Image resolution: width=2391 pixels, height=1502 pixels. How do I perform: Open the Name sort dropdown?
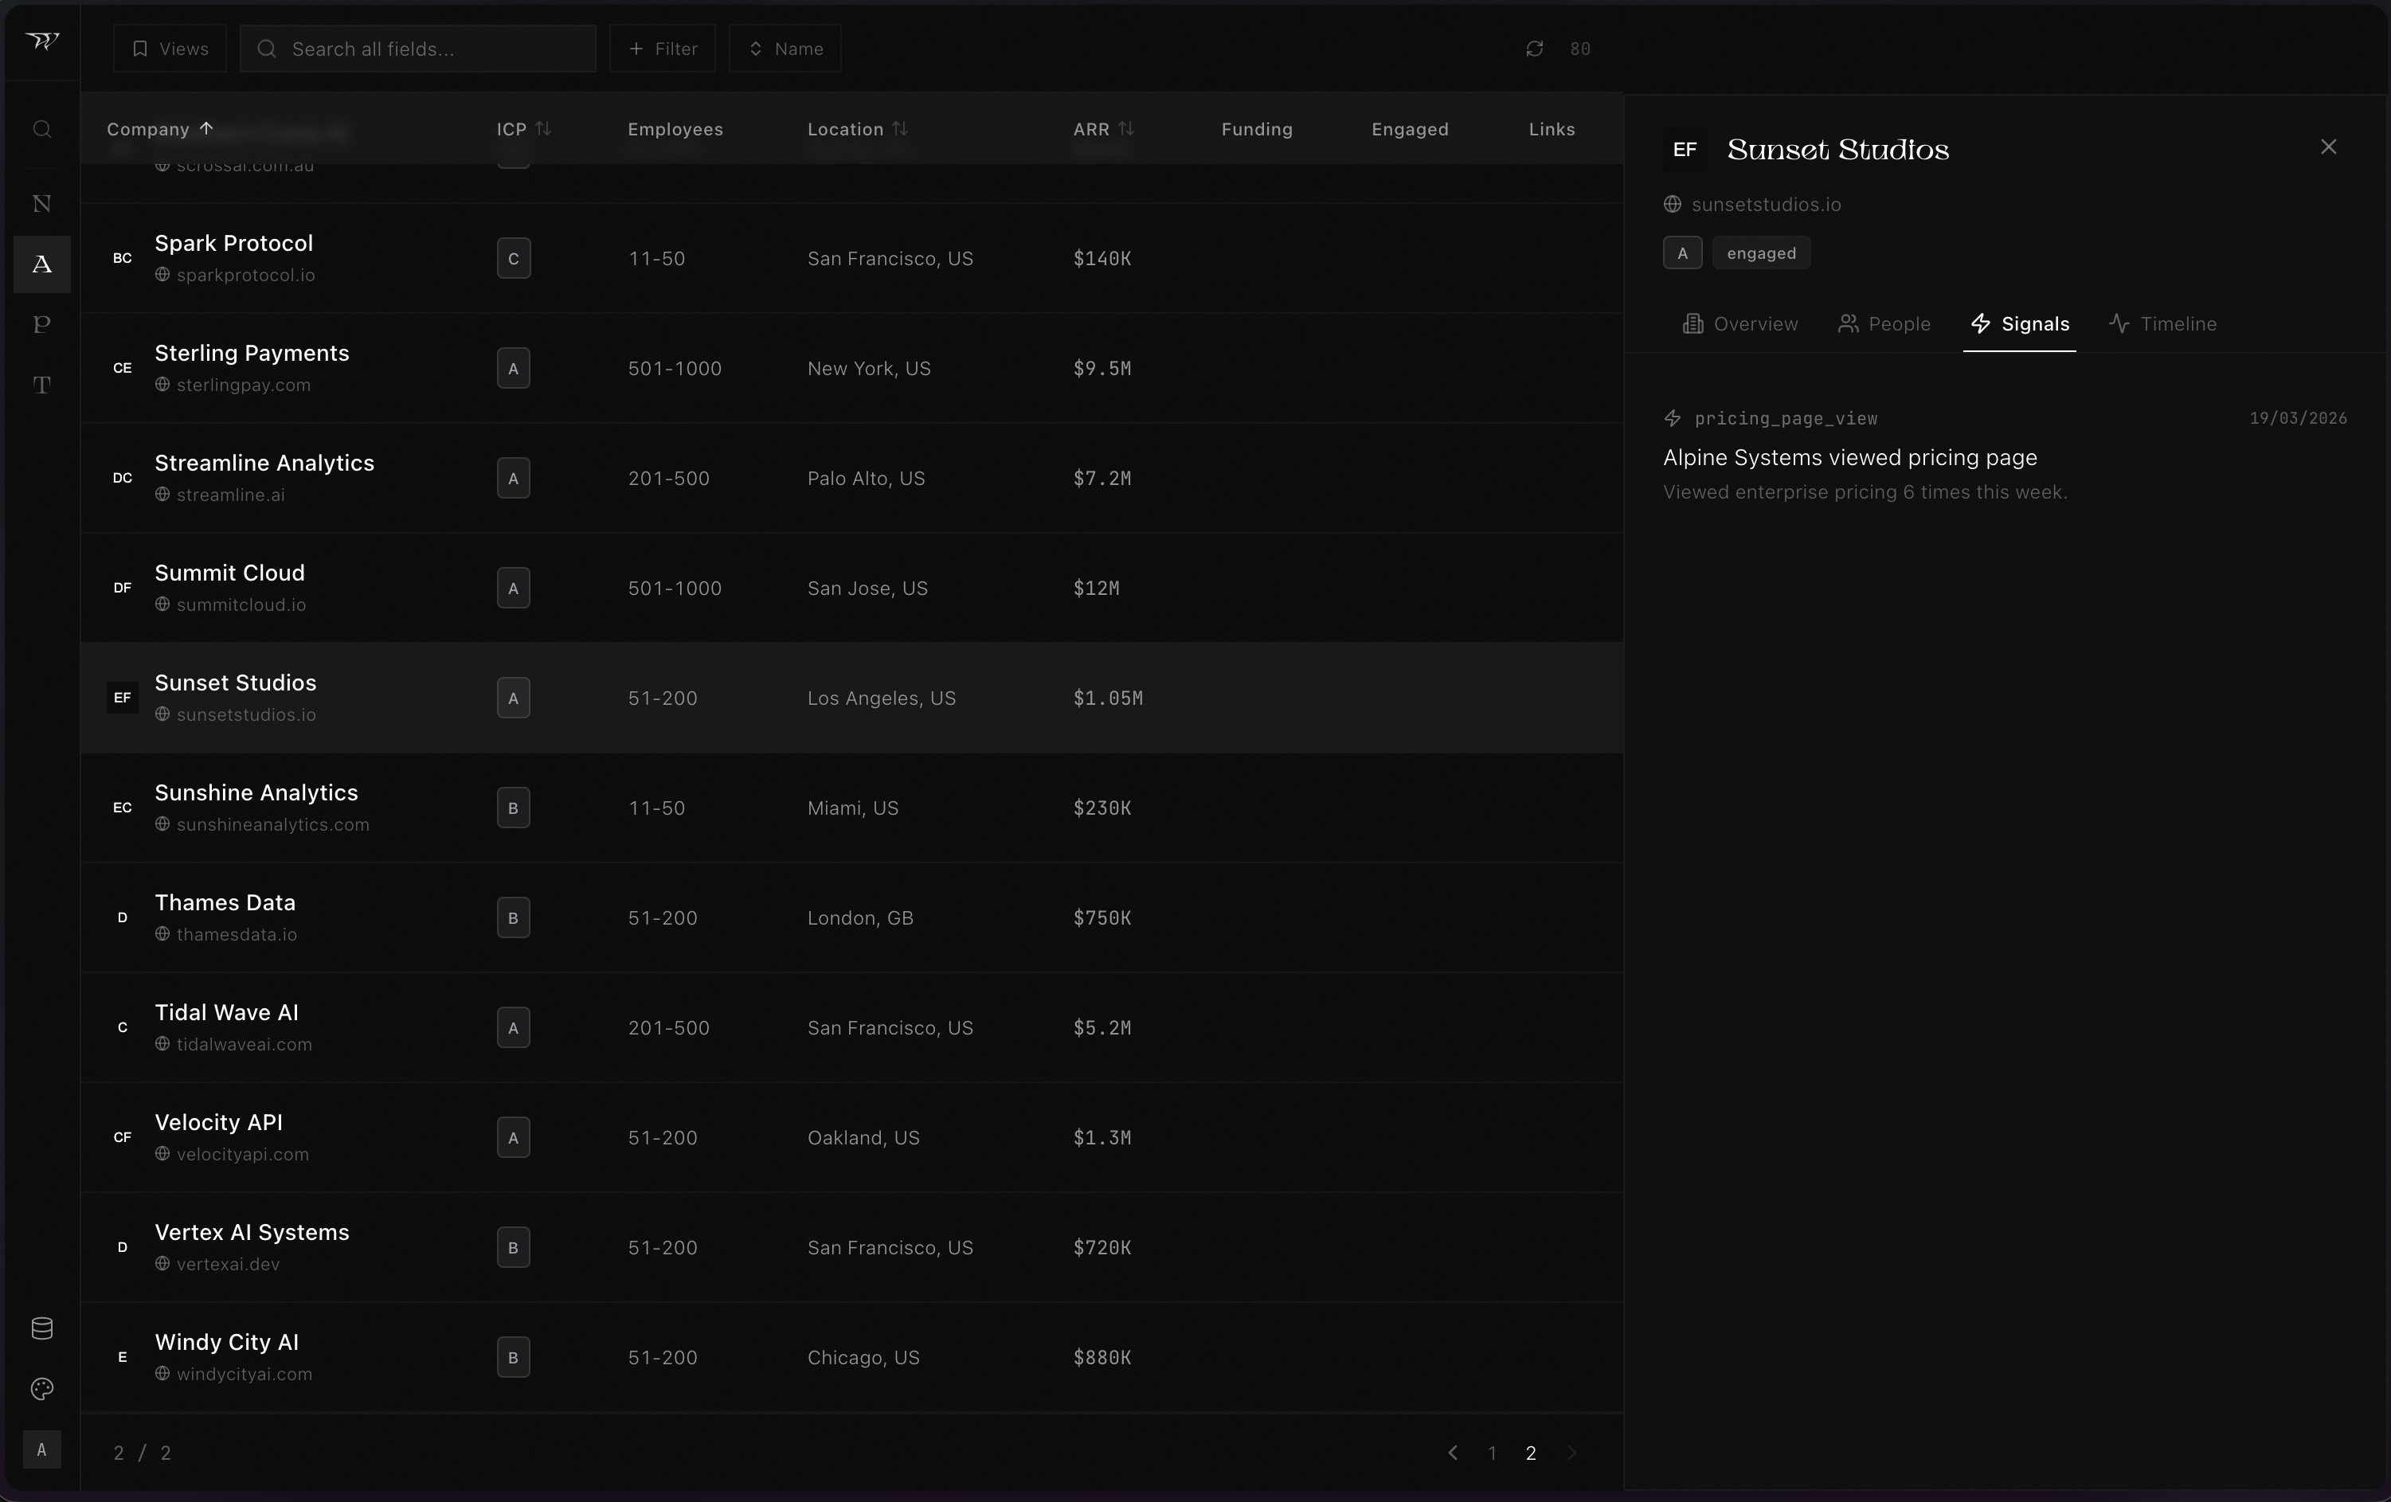pyautogui.click(x=785, y=49)
